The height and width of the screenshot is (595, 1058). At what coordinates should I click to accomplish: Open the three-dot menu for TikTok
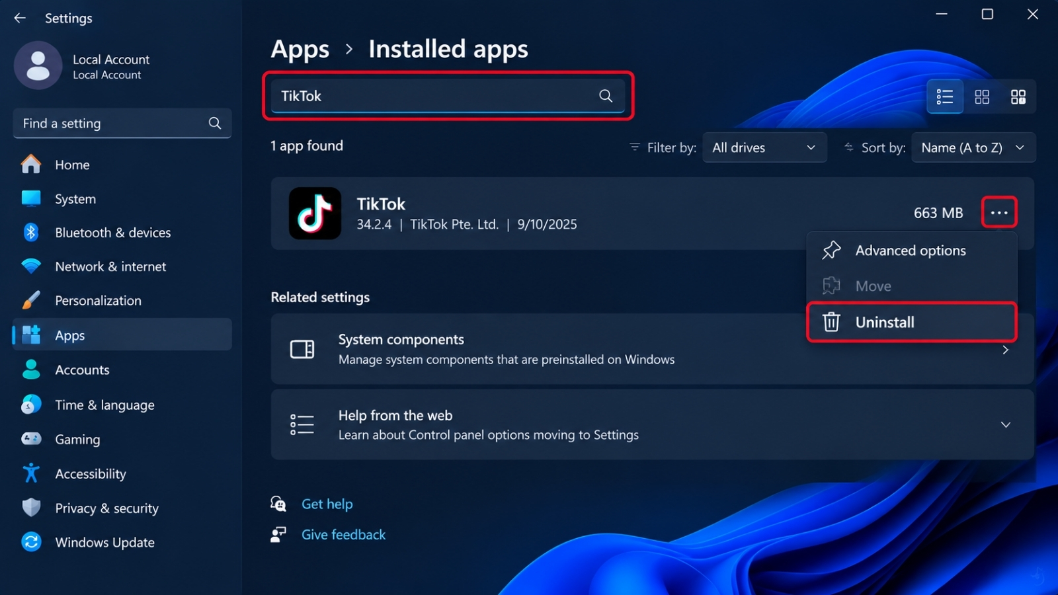(x=999, y=213)
